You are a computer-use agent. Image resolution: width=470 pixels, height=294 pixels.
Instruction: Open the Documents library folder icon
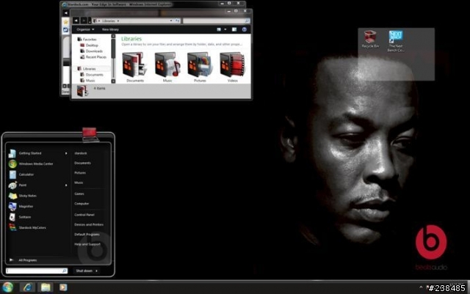point(134,65)
